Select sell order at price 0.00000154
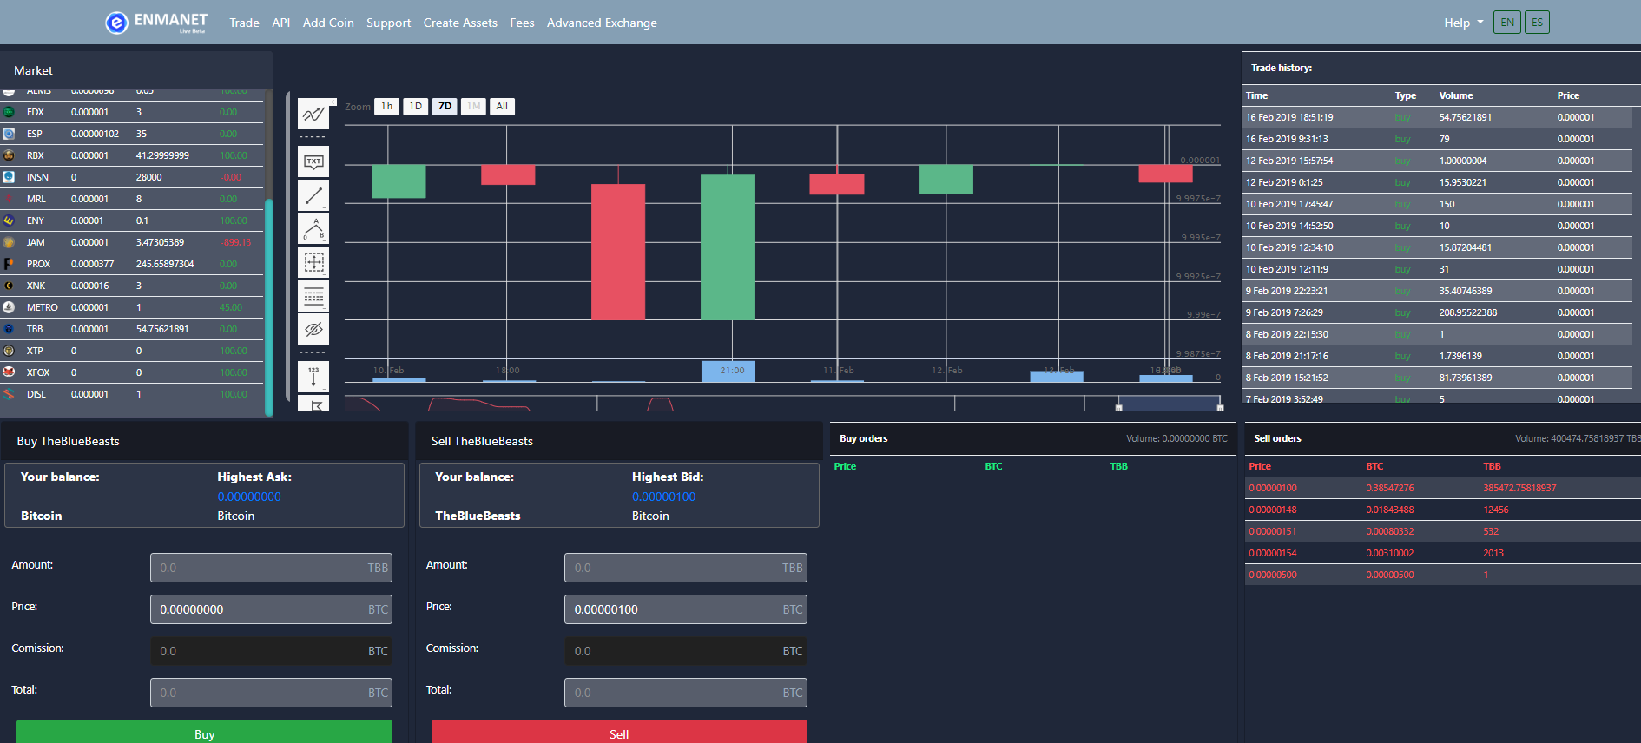The height and width of the screenshot is (743, 1641). [1442, 553]
